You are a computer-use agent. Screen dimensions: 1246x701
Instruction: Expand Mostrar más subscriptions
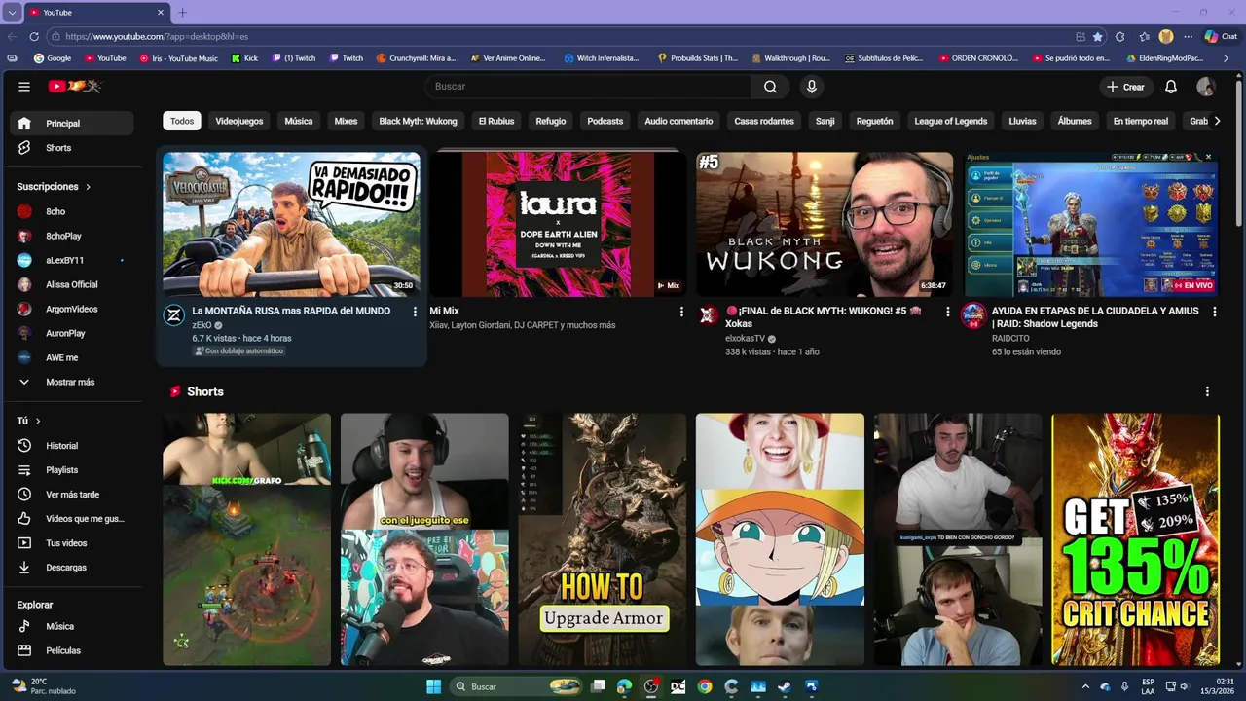pos(72,383)
